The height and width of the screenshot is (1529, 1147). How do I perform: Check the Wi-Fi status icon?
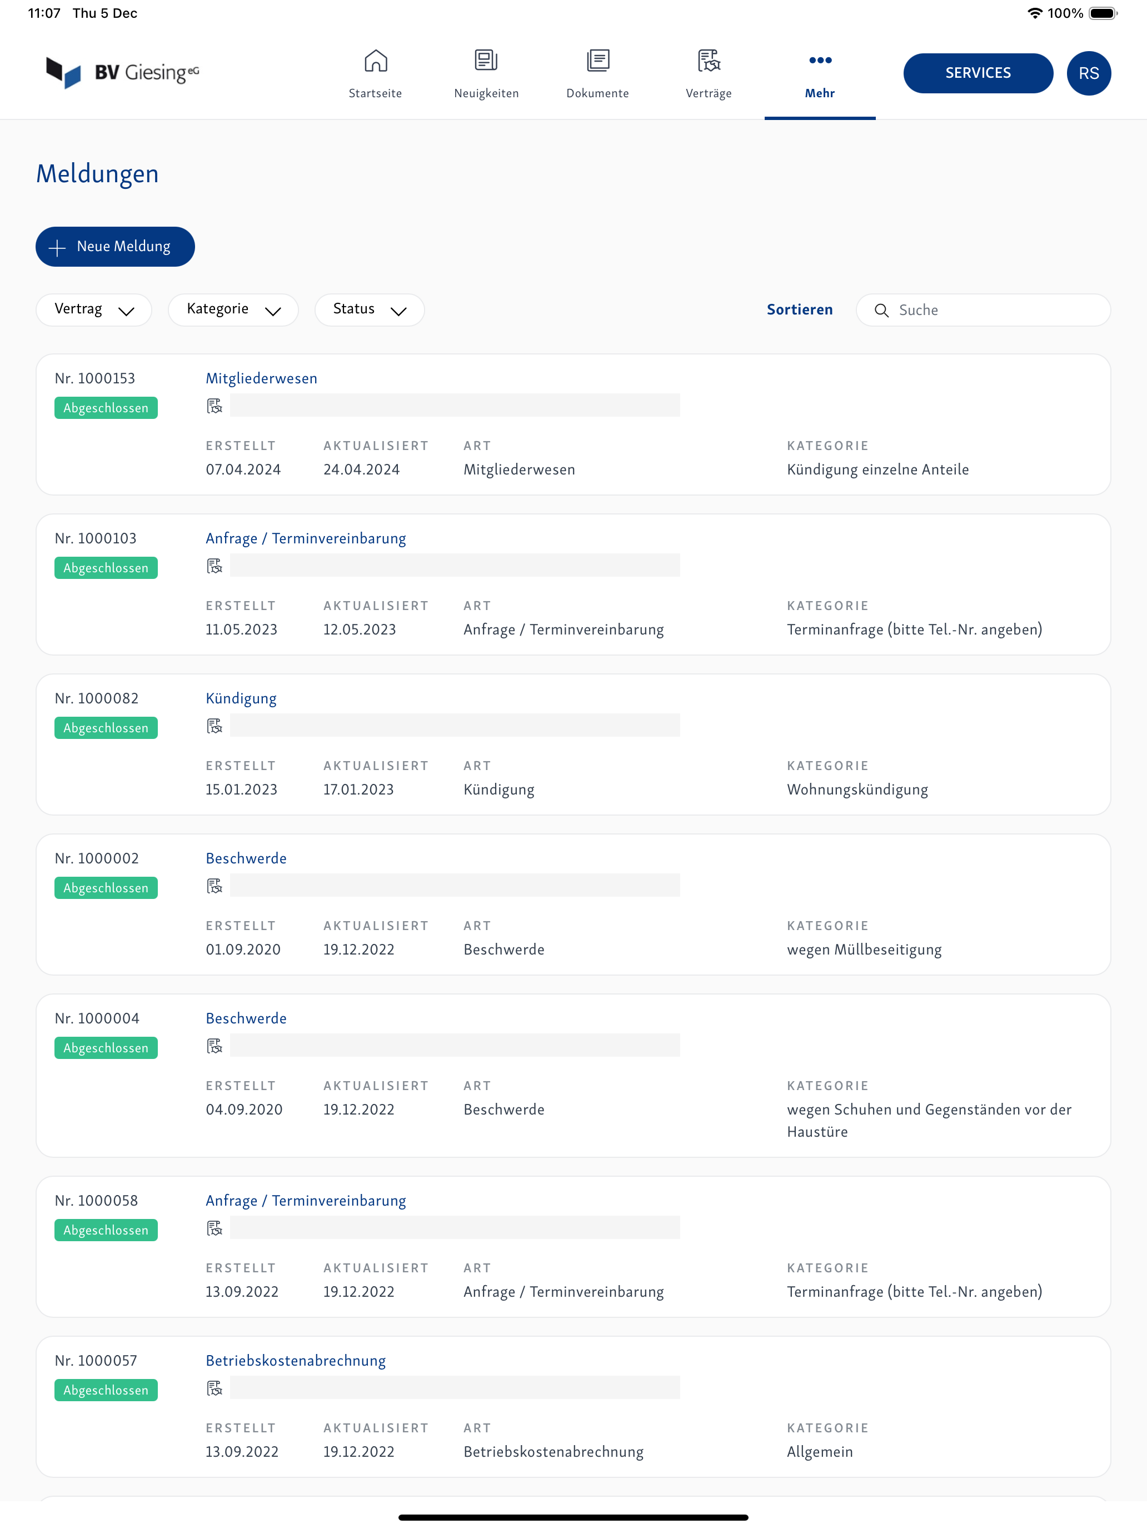(1034, 13)
